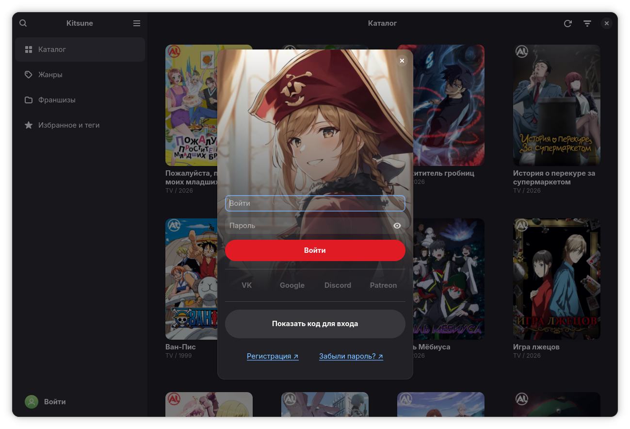Image resolution: width=630 pixels, height=429 pixels.
Task: Click the Избранное и теги star icon
Action: pyautogui.click(x=29, y=125)
